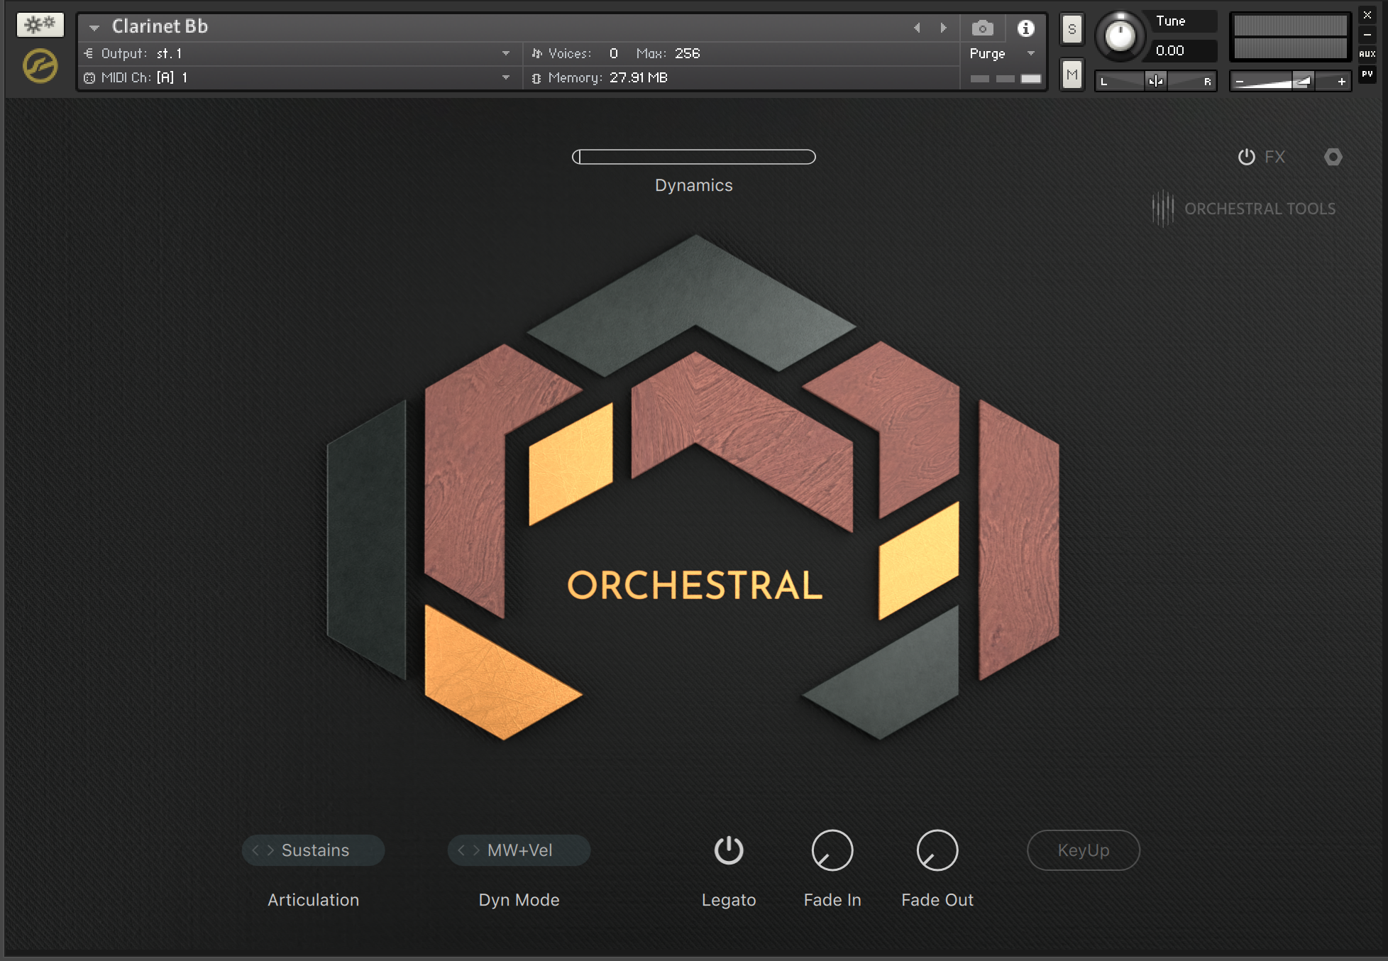Click the settings gear icon near FX
1388x961 pixels.
click(1333, 157)
